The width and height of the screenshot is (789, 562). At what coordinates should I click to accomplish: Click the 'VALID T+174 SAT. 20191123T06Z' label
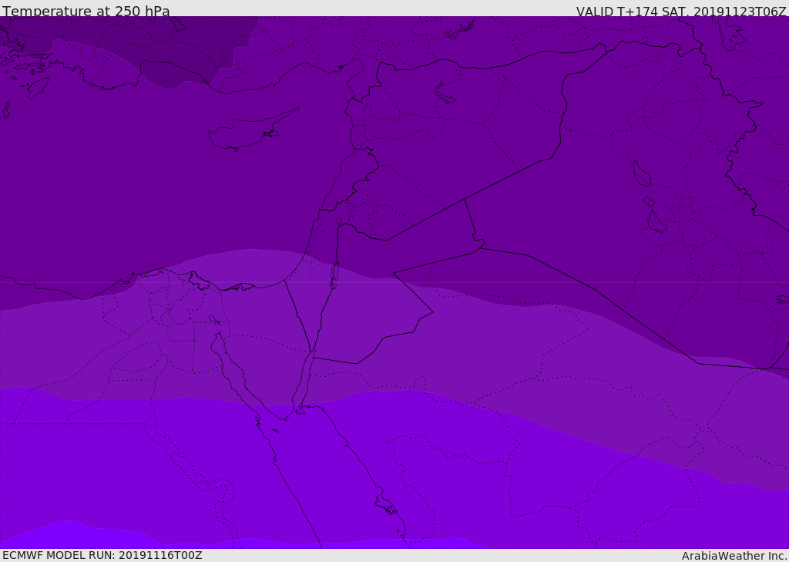pos(681,12)
